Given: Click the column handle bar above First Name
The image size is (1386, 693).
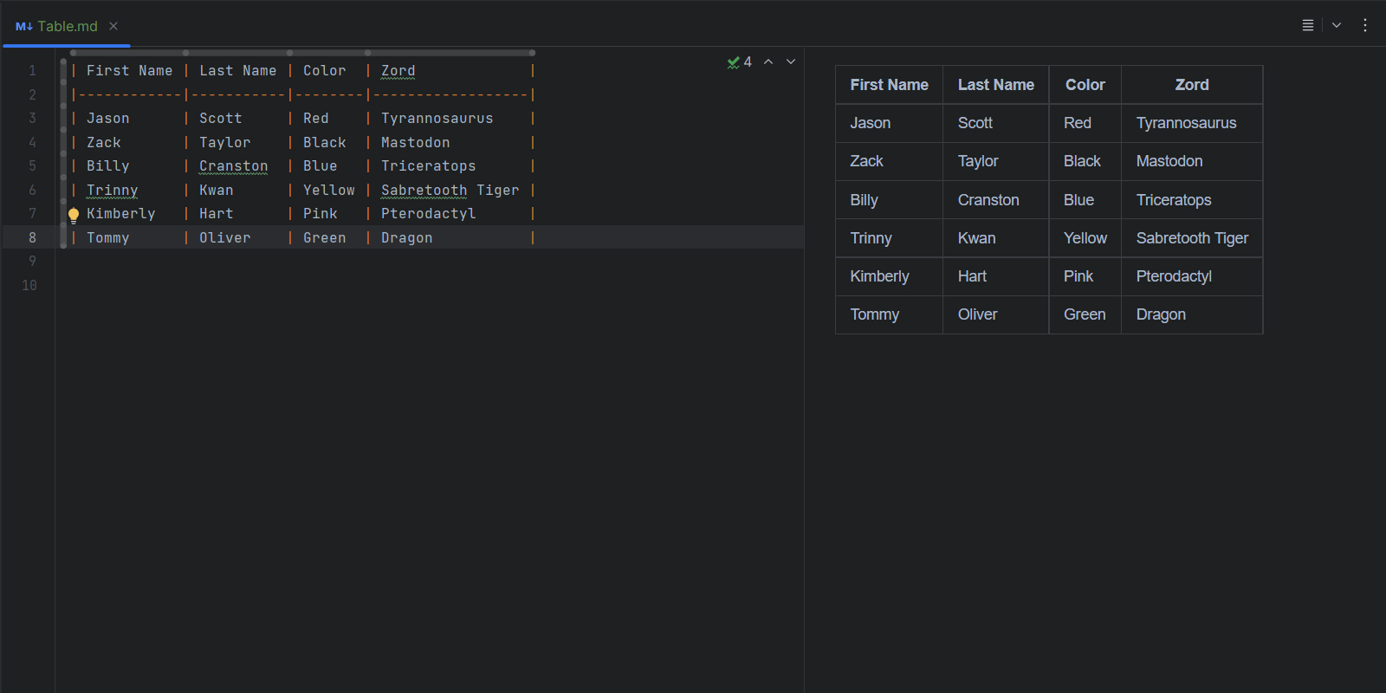Looking at the screenshot, I should pos(129,53).
